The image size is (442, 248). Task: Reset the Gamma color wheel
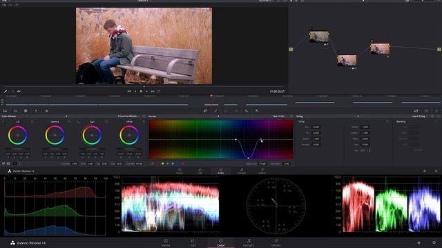(69, 121)
